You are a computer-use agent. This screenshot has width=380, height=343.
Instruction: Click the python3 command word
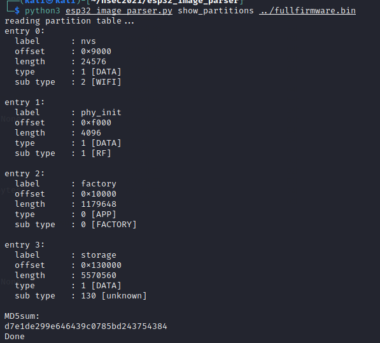pyautogui.click(x=43, y=11)
